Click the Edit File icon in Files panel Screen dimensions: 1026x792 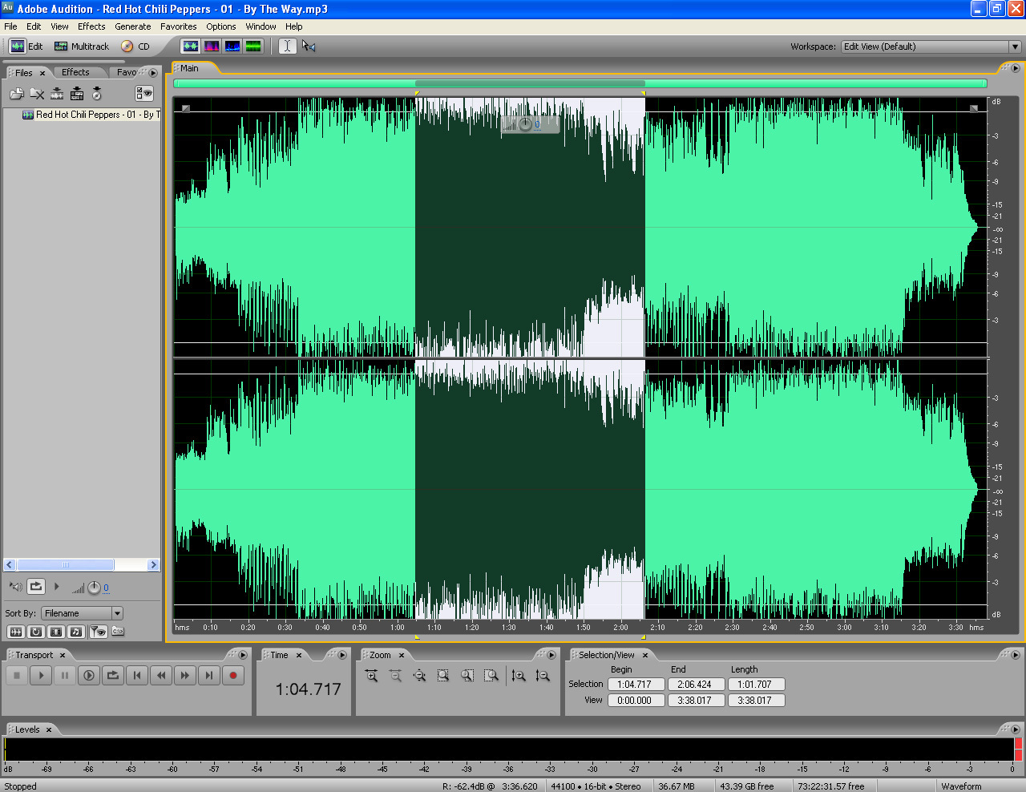click(x=57, y=94)
